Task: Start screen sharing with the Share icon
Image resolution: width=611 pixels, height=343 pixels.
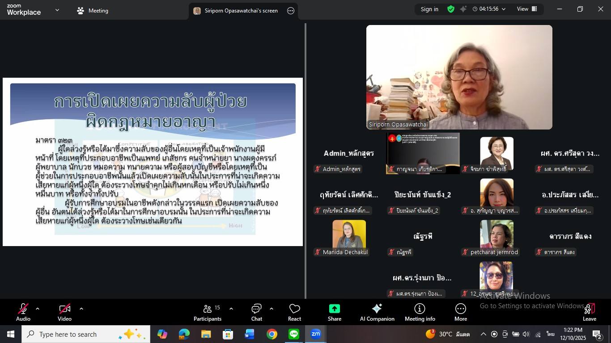Action: (x=334, y=311)
